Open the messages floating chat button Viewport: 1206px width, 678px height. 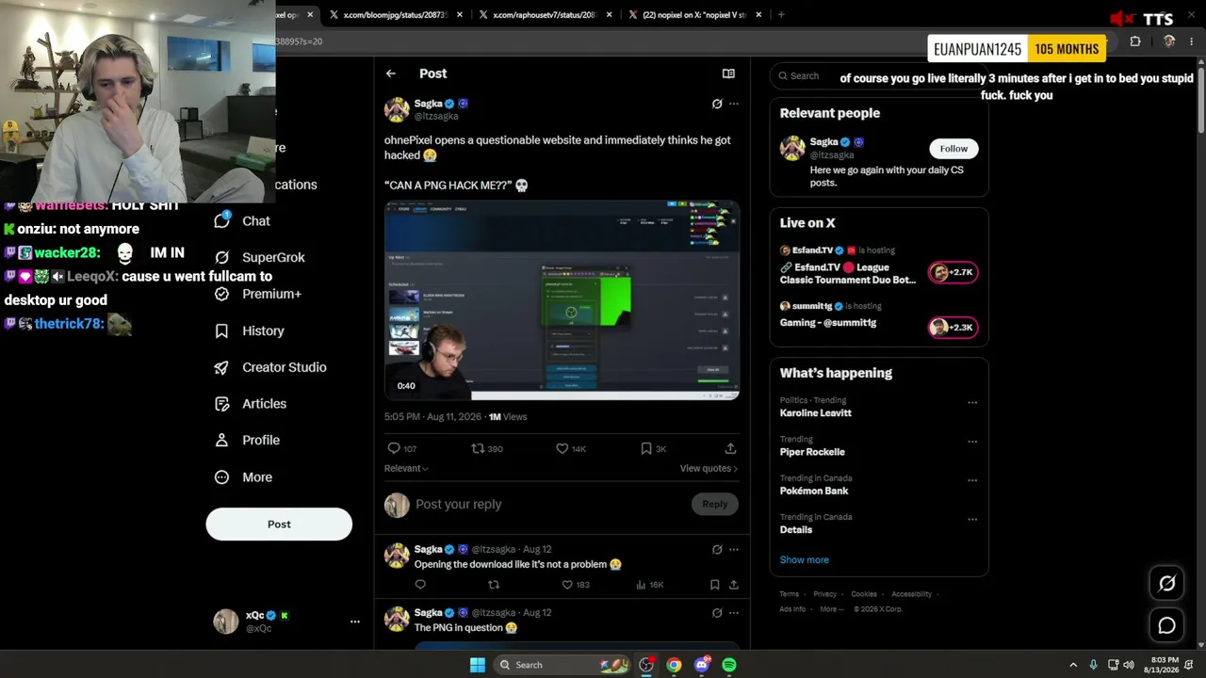pyautogui.click(x=1166, y=625)
